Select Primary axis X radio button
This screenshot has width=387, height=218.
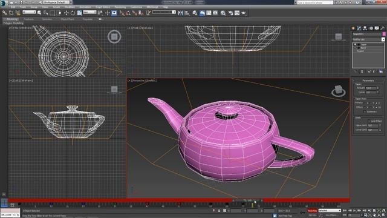click(x=365, y=103)
